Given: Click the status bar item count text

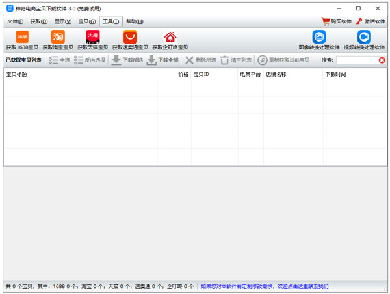Looking at the screenshot, I should pyautogui.click(x=99, y=287).
